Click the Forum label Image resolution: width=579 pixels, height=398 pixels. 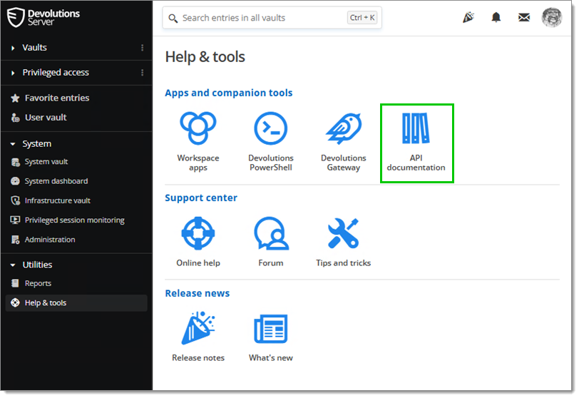point(271,263)
